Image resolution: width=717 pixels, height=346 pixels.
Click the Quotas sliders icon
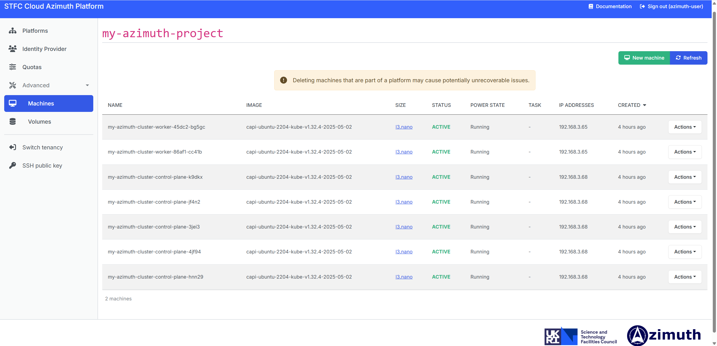(13, 67)
